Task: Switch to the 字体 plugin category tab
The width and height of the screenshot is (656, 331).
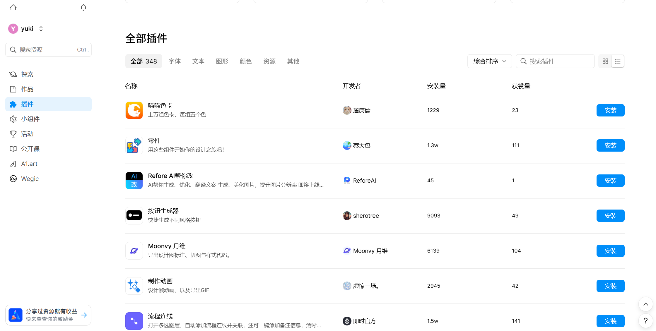Action: click(175, 61)
